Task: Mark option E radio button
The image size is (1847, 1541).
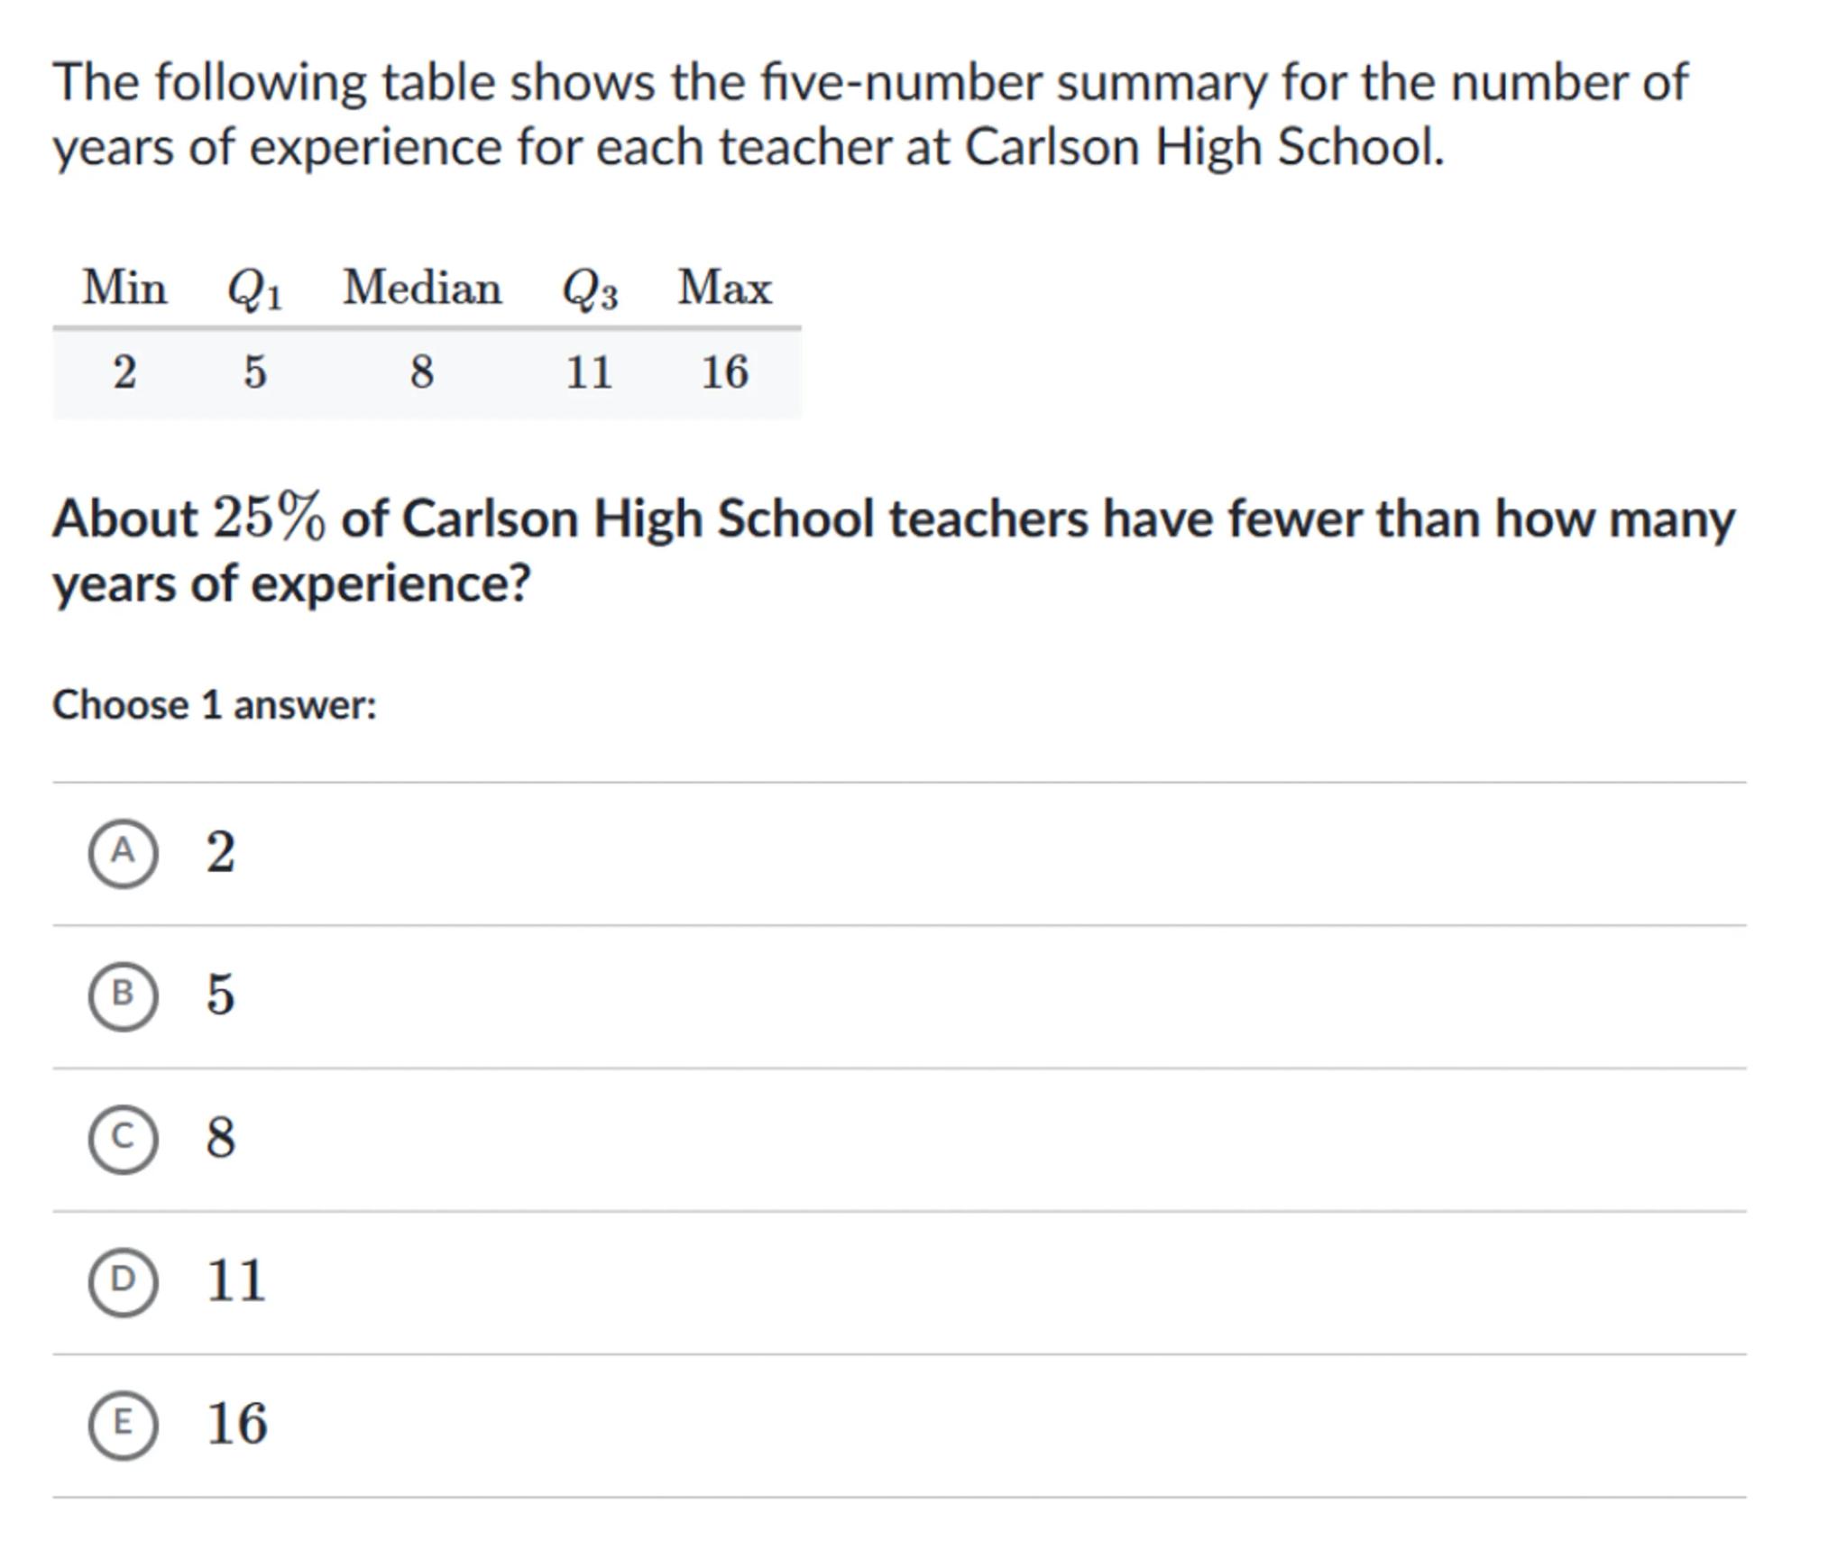Action: coord(123,1424)
